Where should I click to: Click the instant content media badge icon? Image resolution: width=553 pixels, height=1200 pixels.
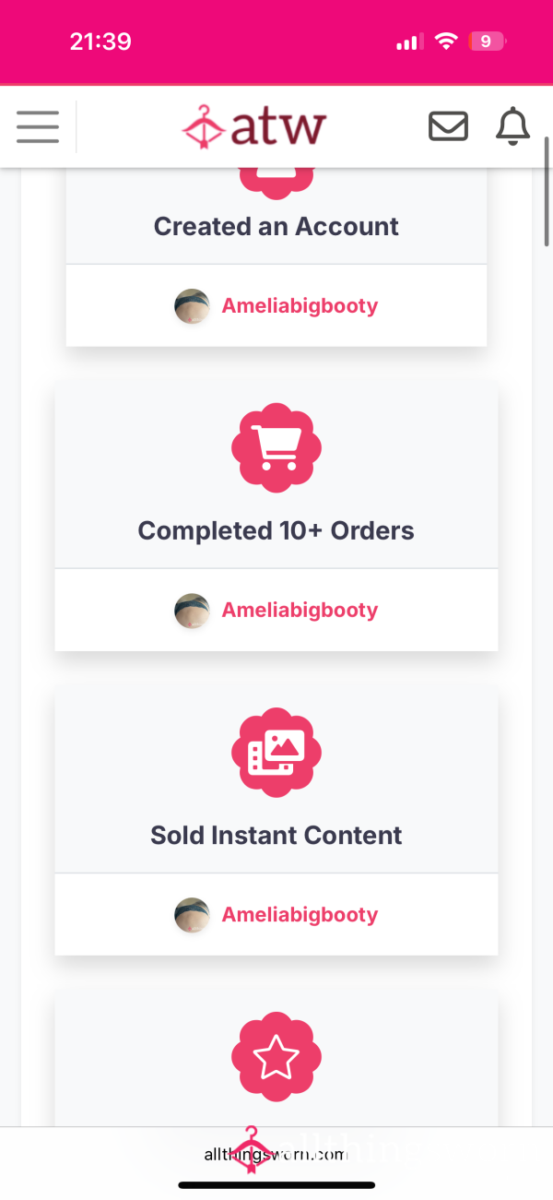(x=276, y=753)
